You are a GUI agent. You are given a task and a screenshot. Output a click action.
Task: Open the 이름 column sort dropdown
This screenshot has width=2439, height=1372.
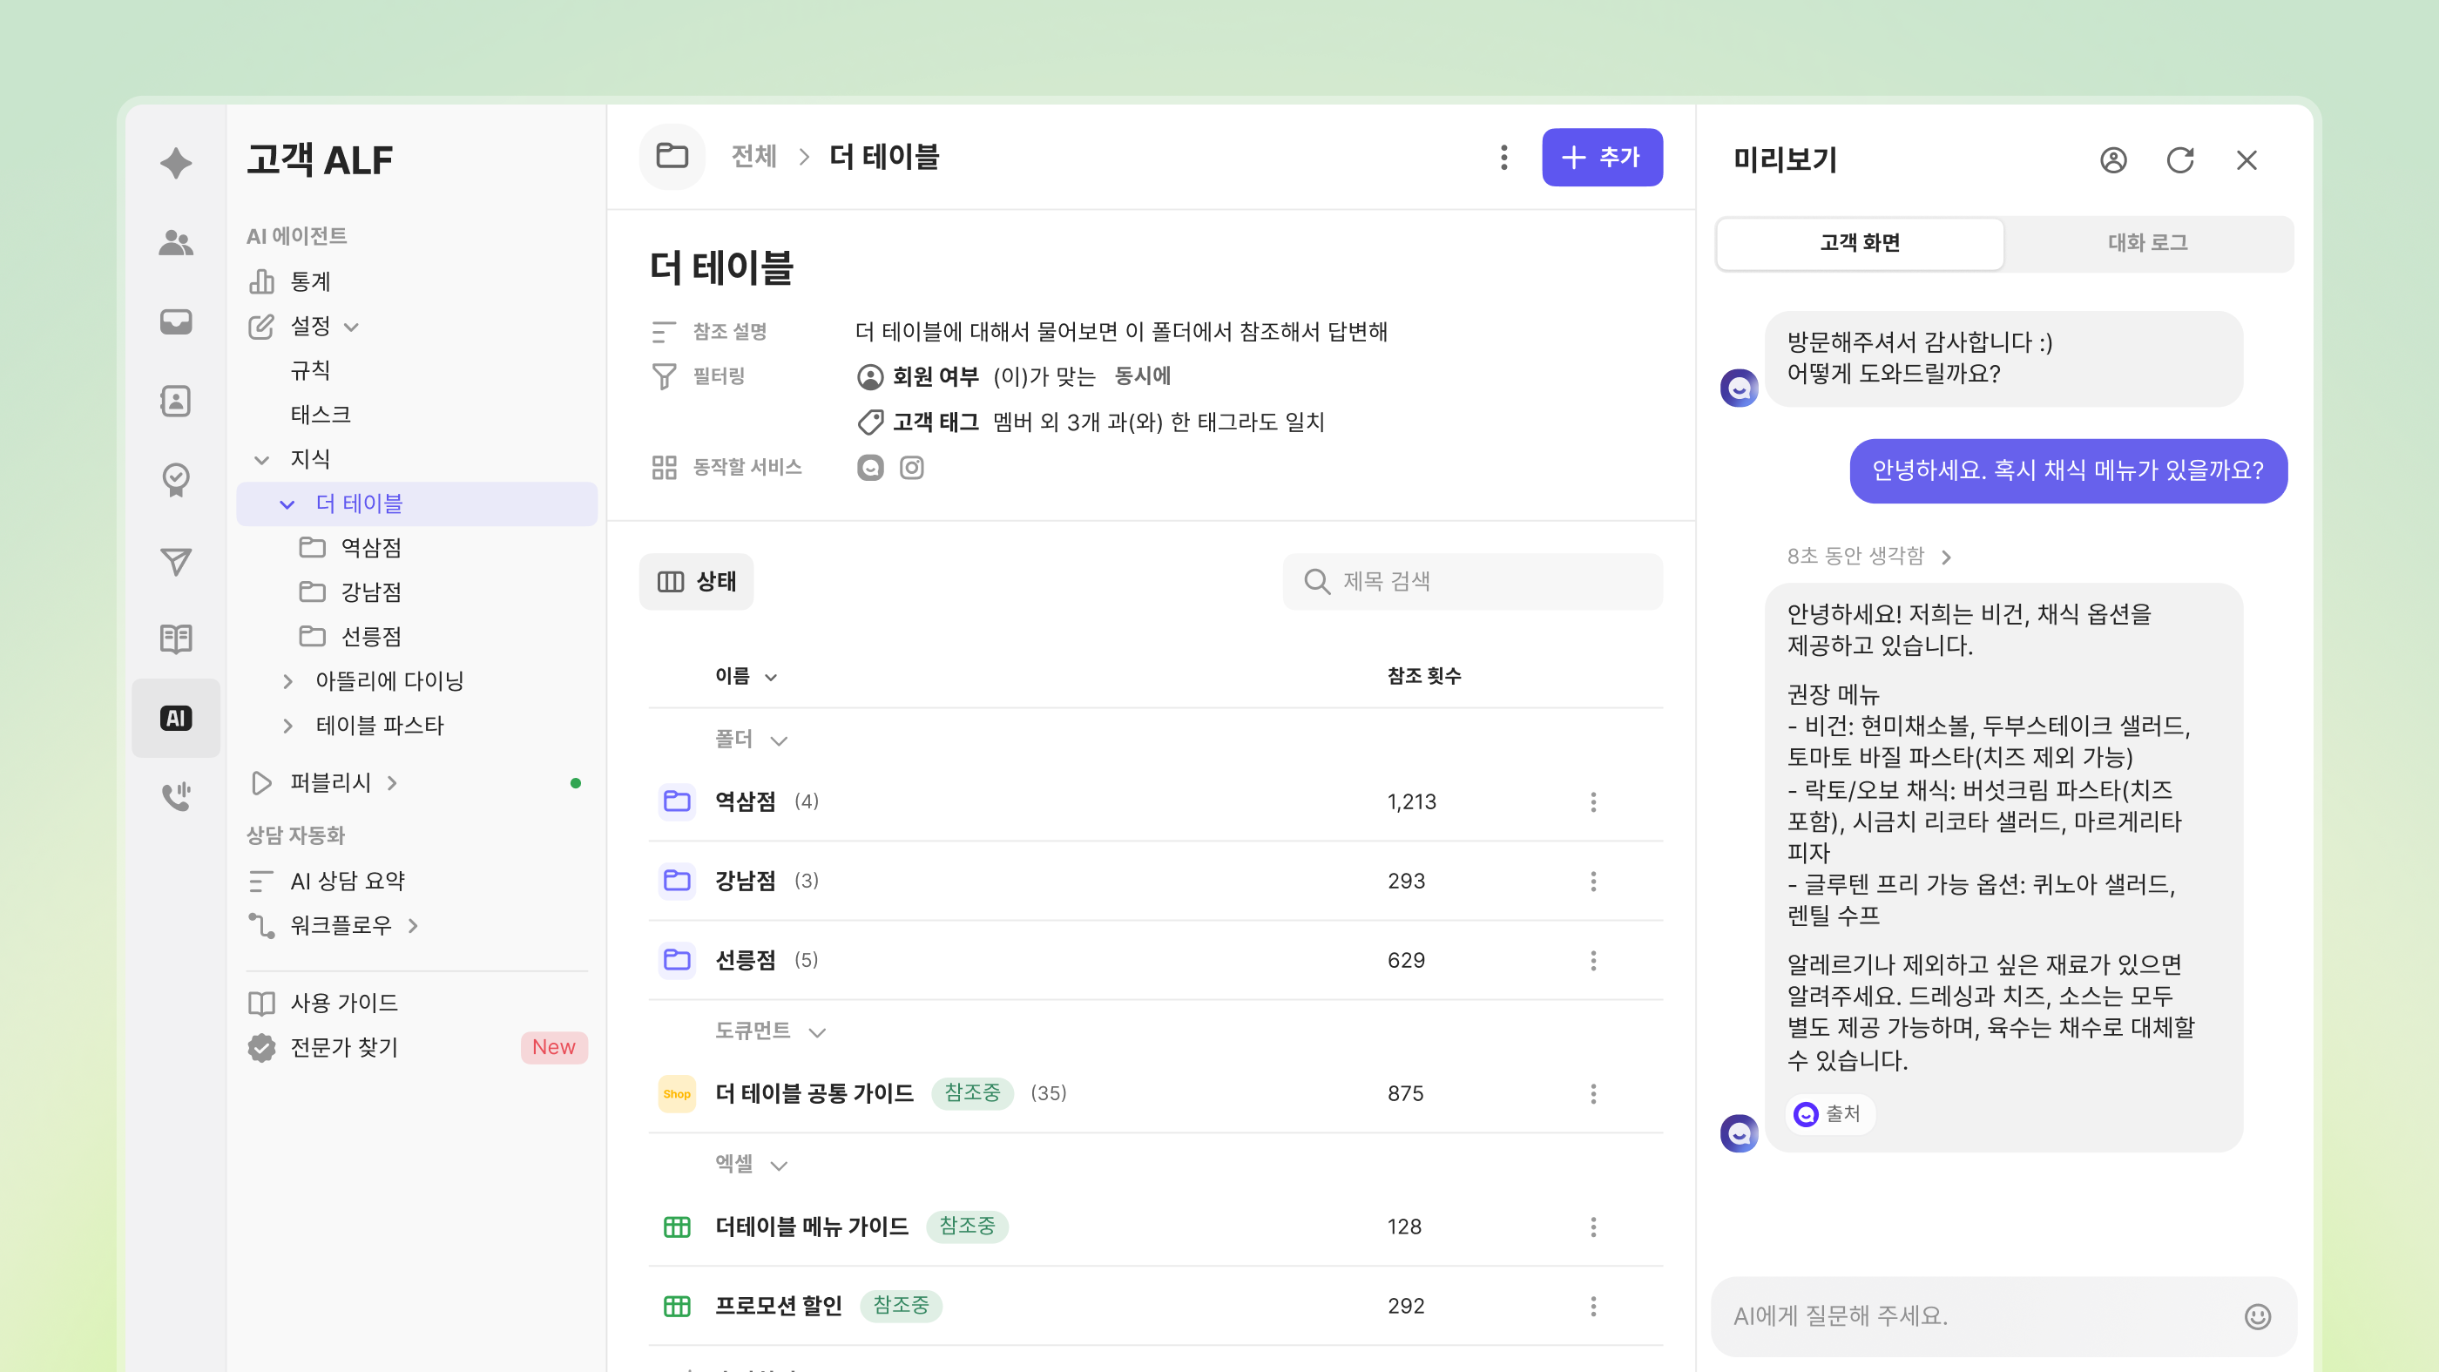pos(771,677)
